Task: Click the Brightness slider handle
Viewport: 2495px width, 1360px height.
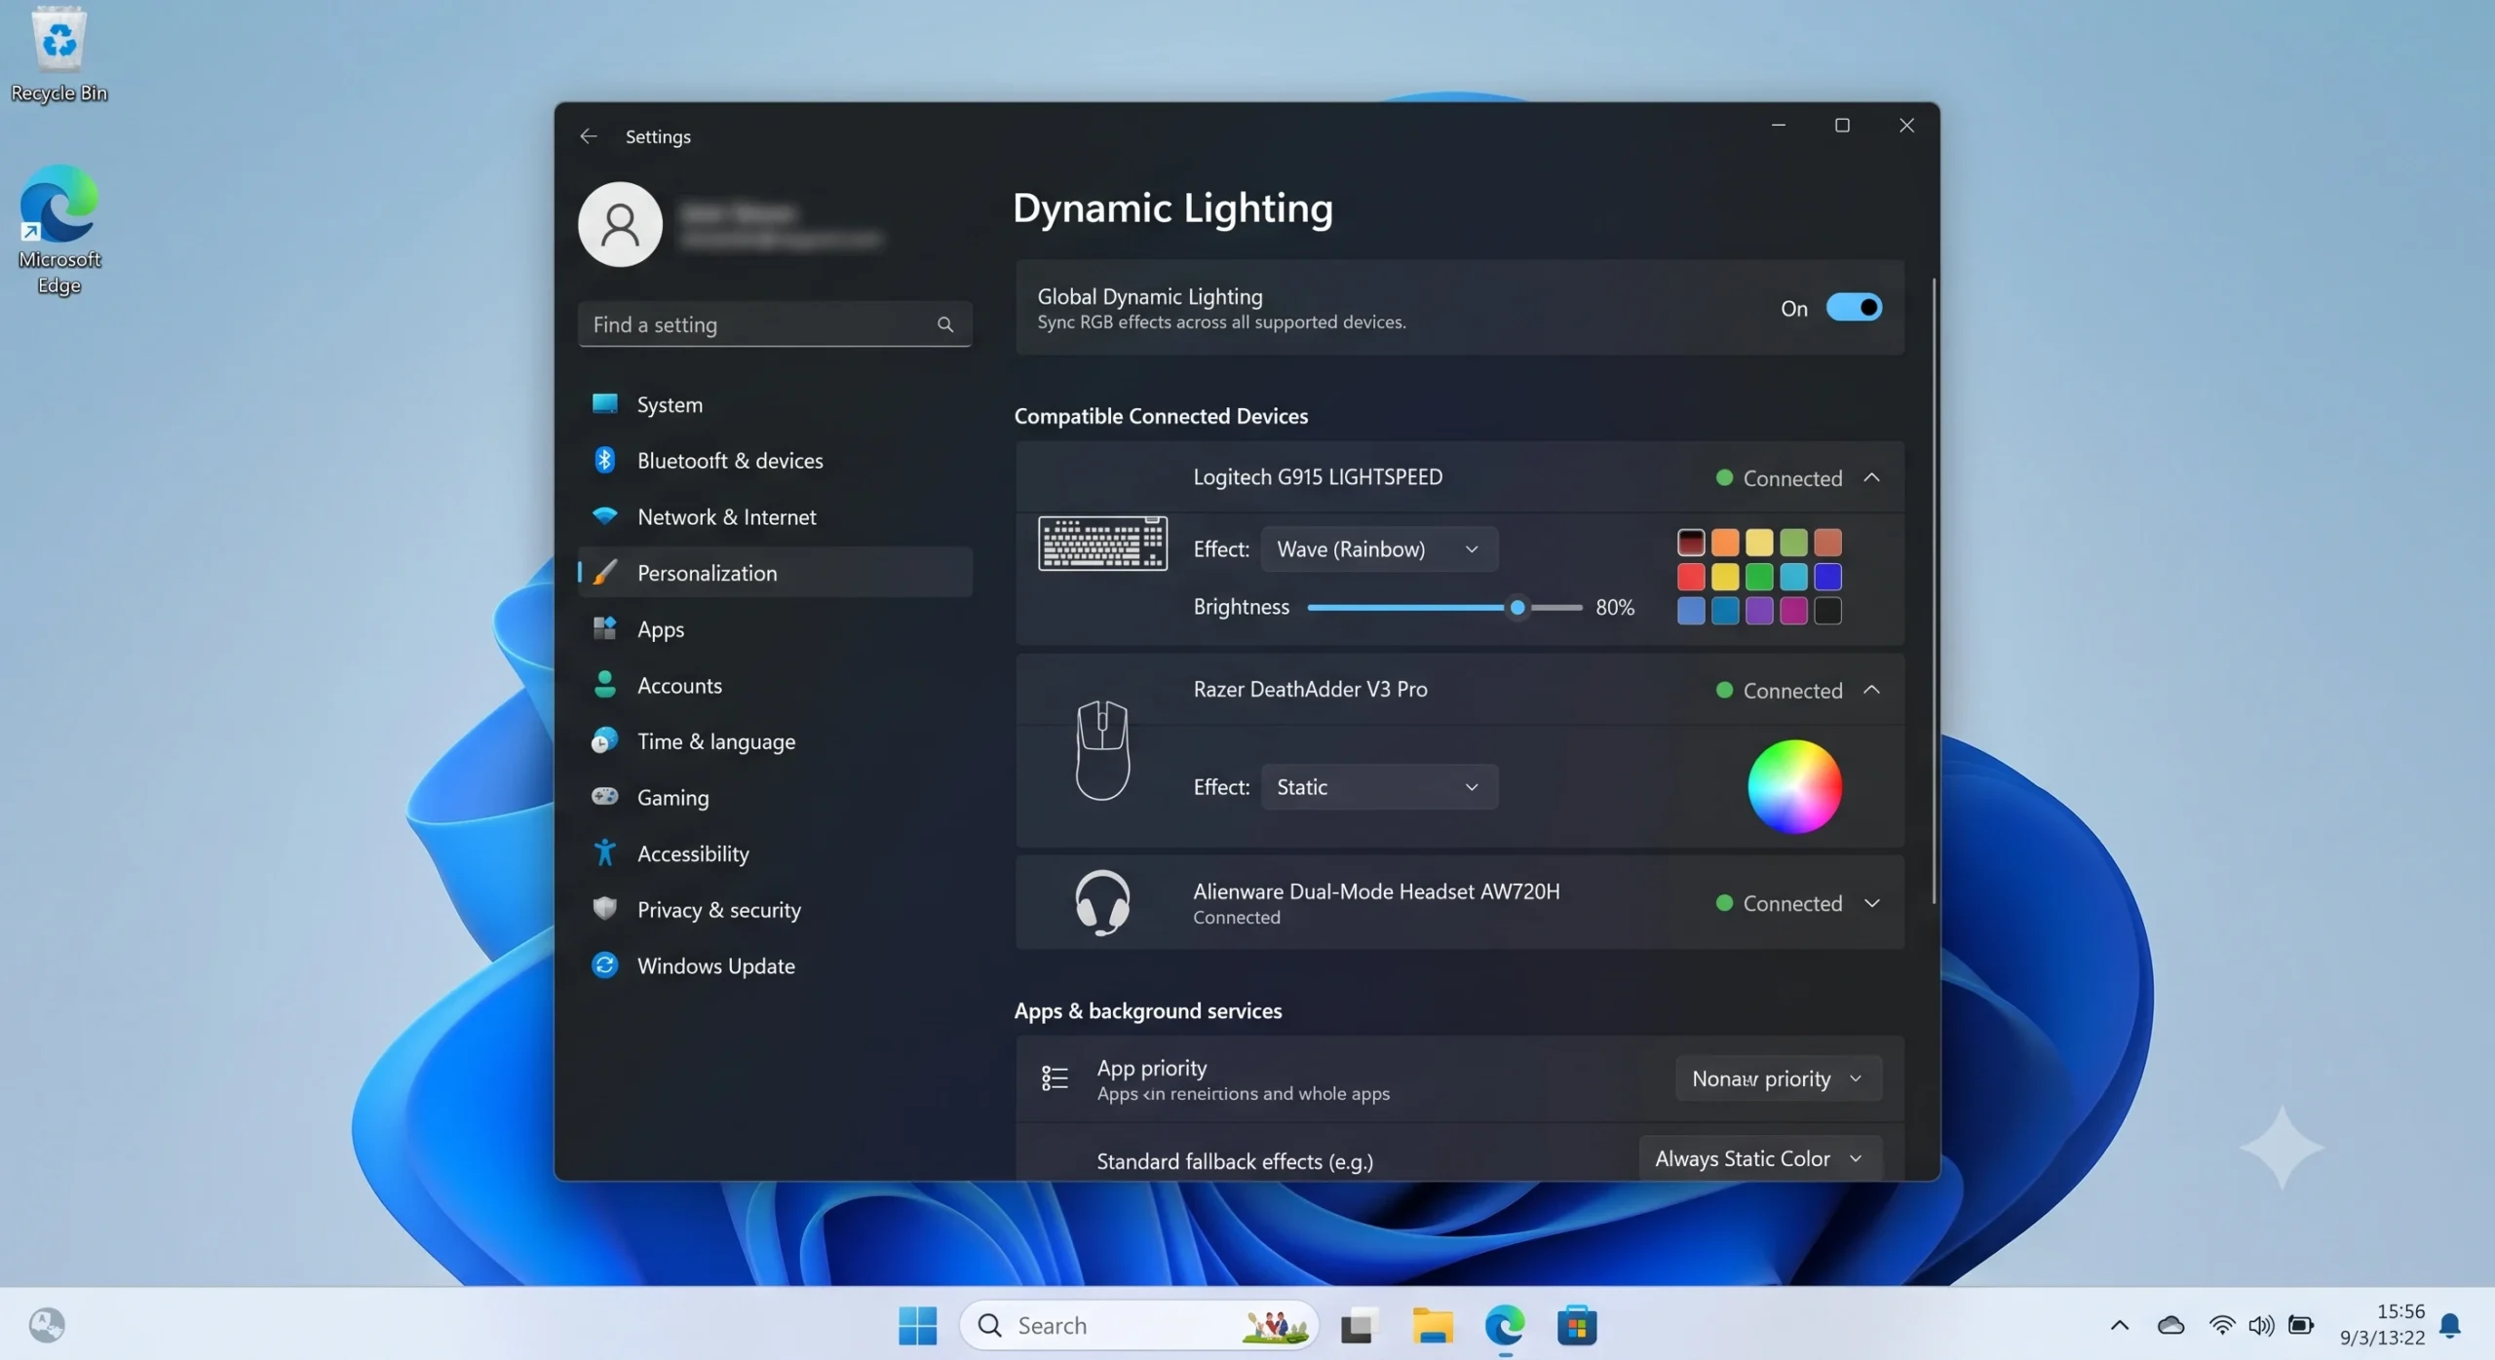Action: (x=1516, y=607)
